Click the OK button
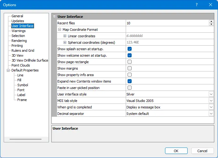 (x=176, y=151)
